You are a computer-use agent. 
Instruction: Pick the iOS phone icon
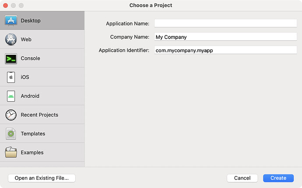(x=11, y=77)
